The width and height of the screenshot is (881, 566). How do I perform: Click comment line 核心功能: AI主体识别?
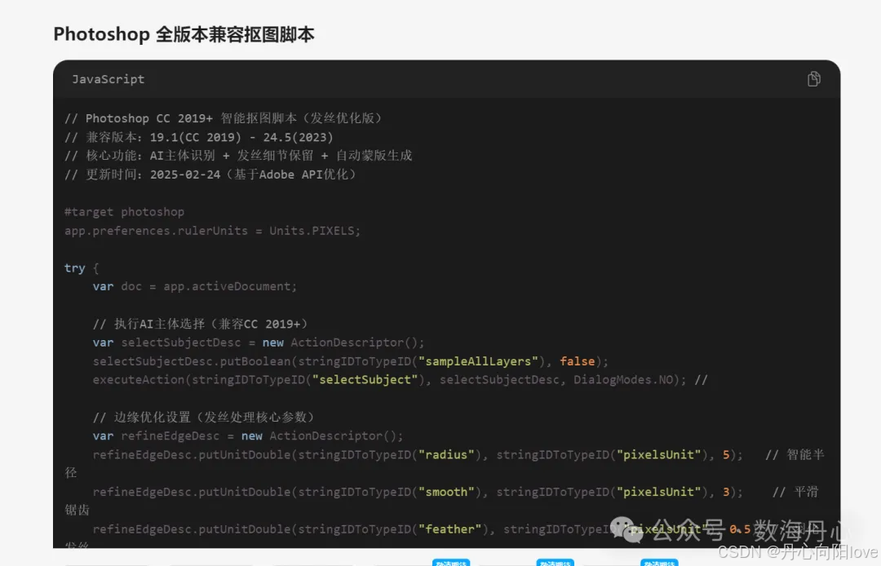tap(238, 156)
